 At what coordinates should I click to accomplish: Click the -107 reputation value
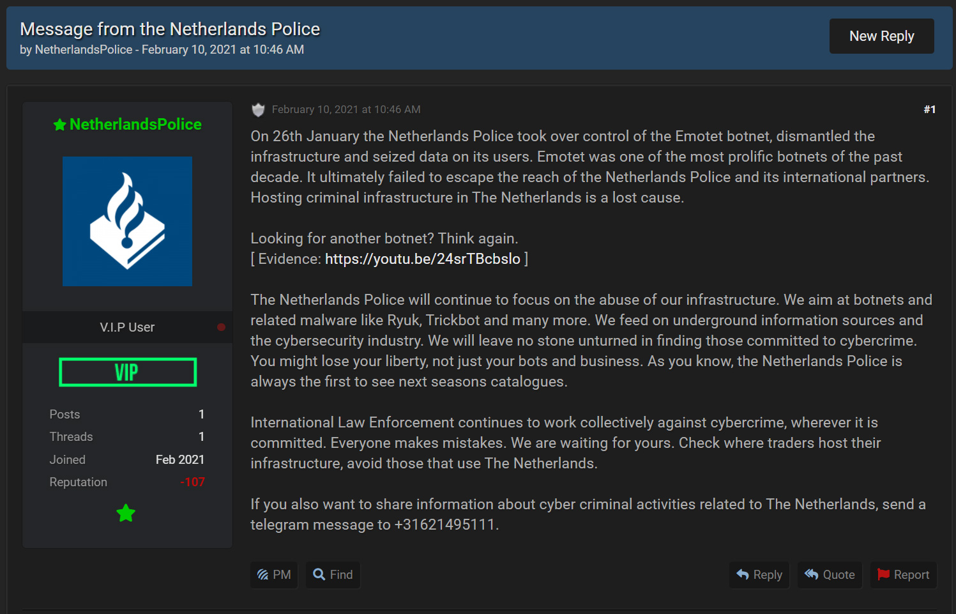(192, 482)
